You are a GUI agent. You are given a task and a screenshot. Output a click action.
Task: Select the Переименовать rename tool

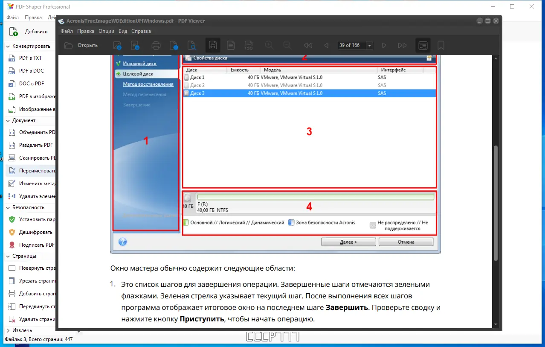click(x=31, y=171)
